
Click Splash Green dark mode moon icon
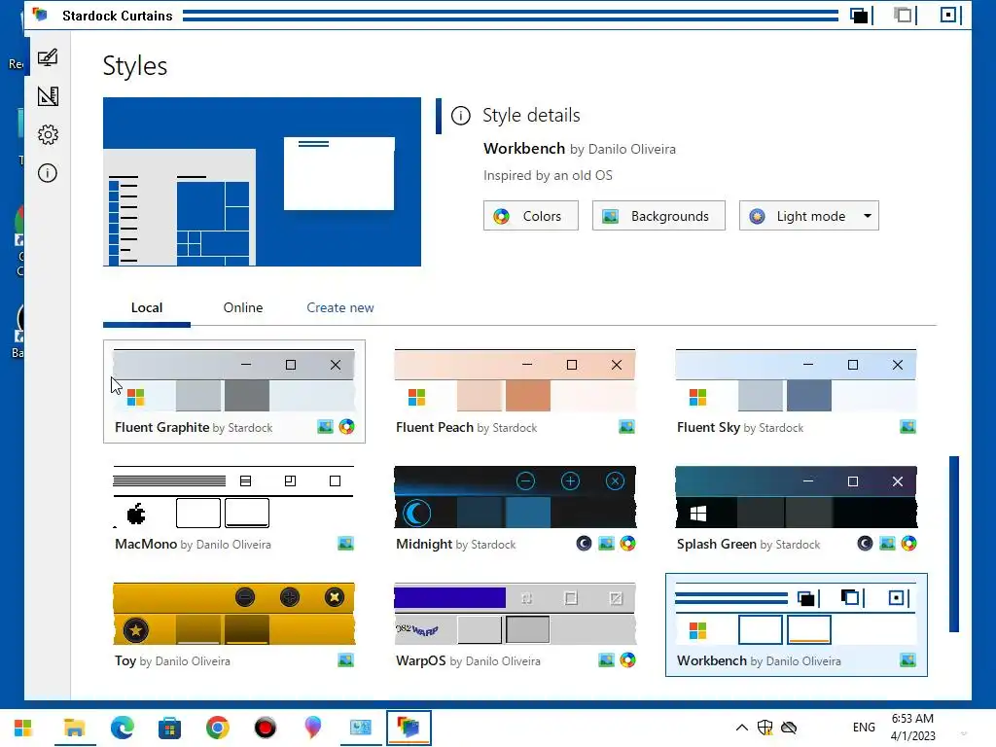[x=865, y=544]
